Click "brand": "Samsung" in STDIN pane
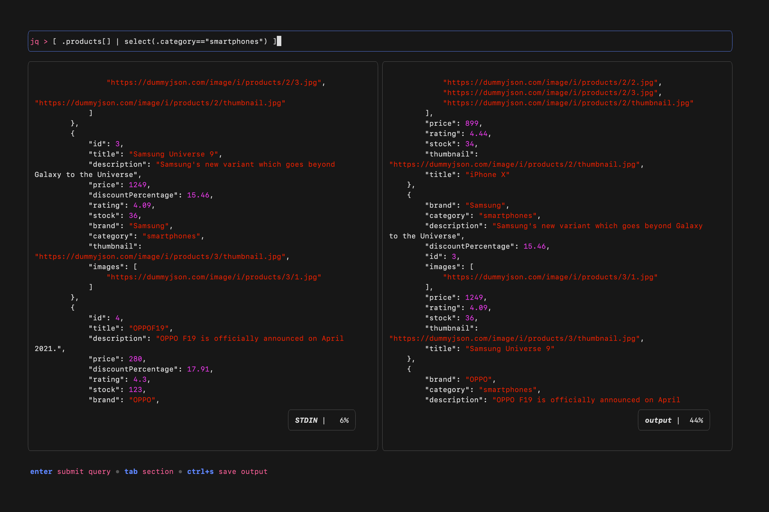 click(x=130, y=226)
